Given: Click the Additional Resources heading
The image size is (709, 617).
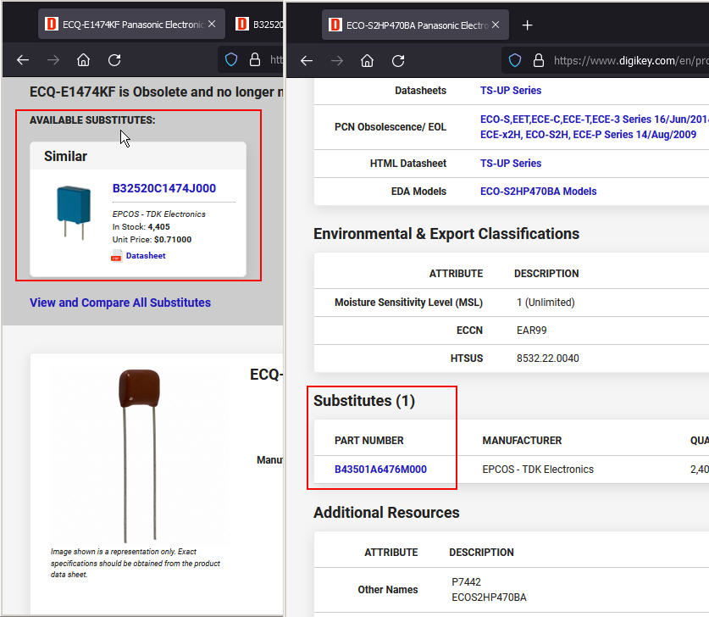Looking at the screenshot, I should [386, 513].
